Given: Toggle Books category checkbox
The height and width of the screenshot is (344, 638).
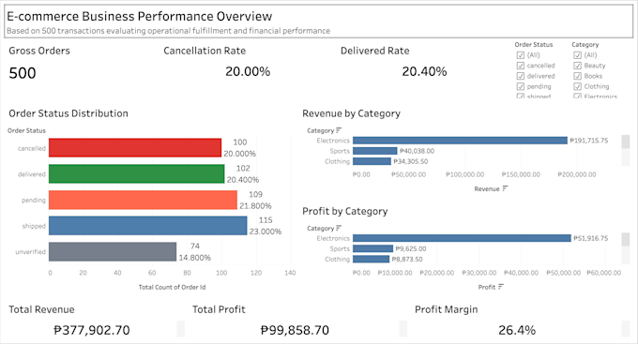Looking at the screenshot, I should click(577, 76).
